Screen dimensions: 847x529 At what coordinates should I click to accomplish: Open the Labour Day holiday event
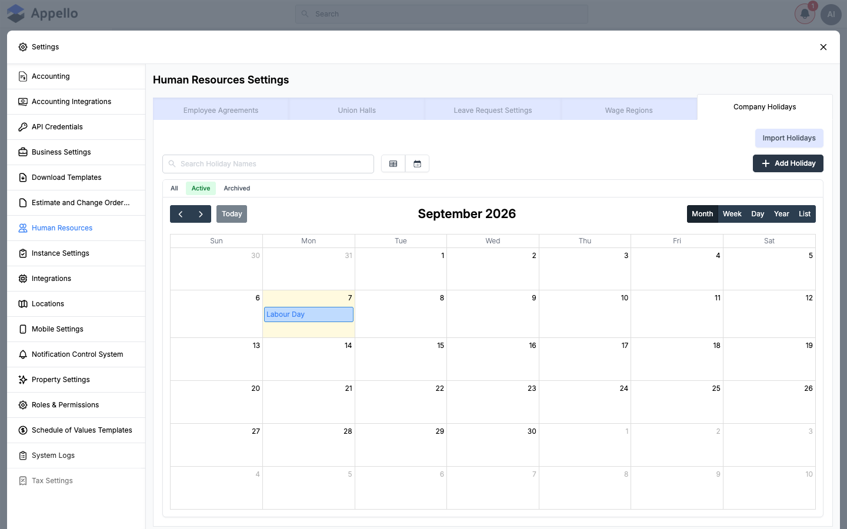[309, 314]
